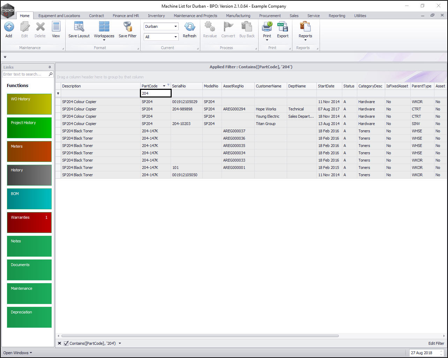Click the BPO application logo
Image resolution: width=448 pixels, height=358 pixels.
point(8,11)
